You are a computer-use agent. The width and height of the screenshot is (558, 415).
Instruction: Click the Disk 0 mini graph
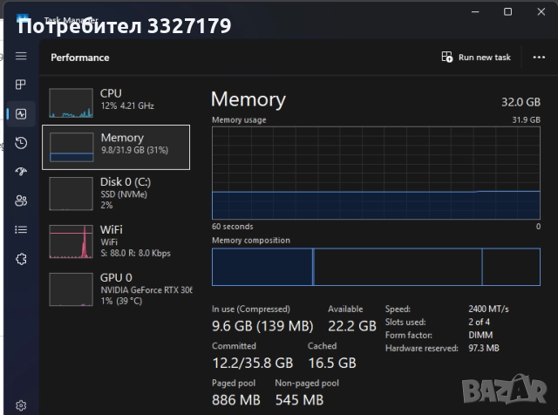[71, 194]
